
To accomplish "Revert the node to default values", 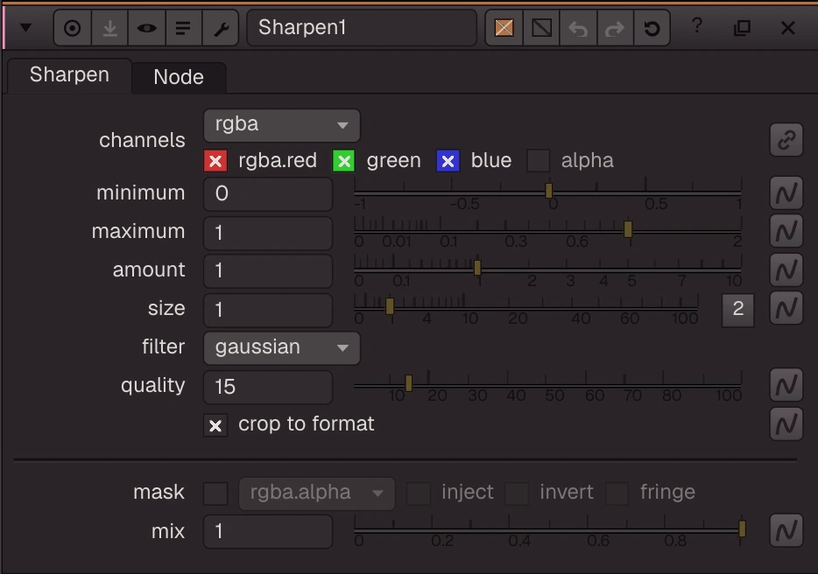I will 652,28.
